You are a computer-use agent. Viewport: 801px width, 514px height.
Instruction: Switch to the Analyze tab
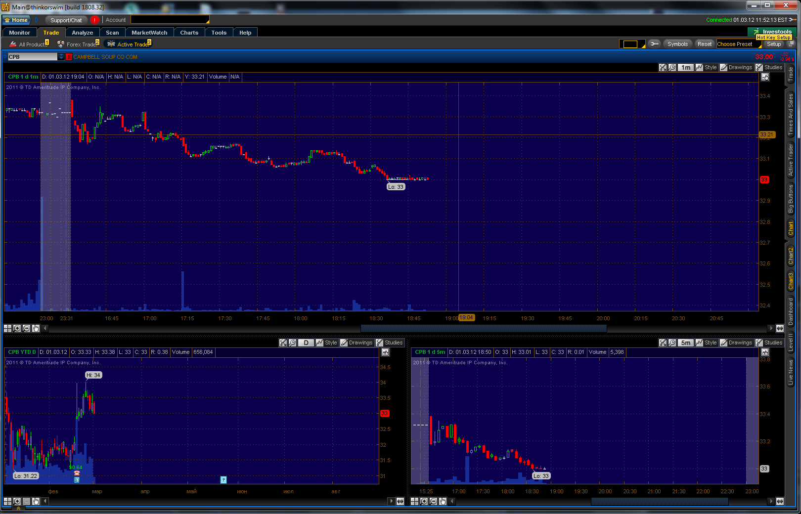click(x=82, y=33)
